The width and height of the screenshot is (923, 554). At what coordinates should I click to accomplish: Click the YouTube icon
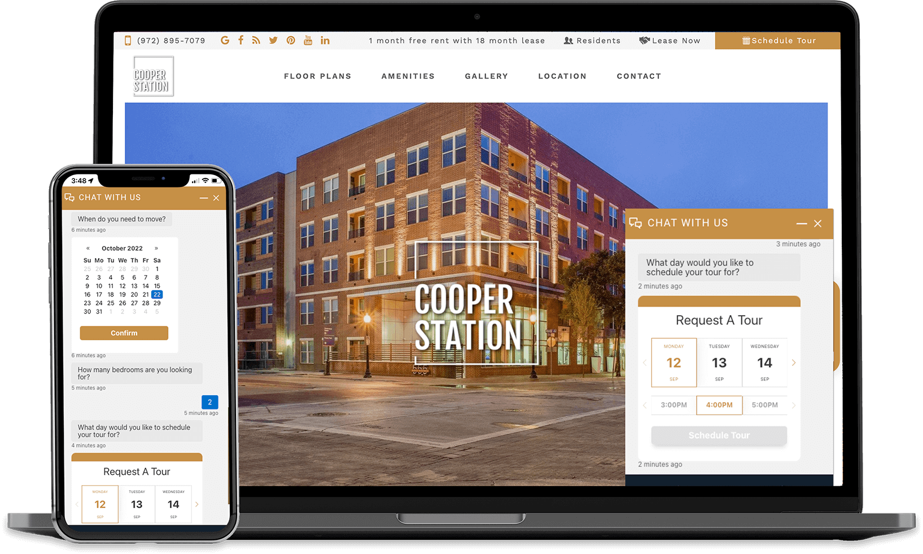click(x=308, y=40)
